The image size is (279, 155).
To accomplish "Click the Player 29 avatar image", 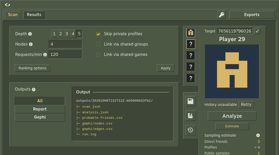I will [232, 72].
